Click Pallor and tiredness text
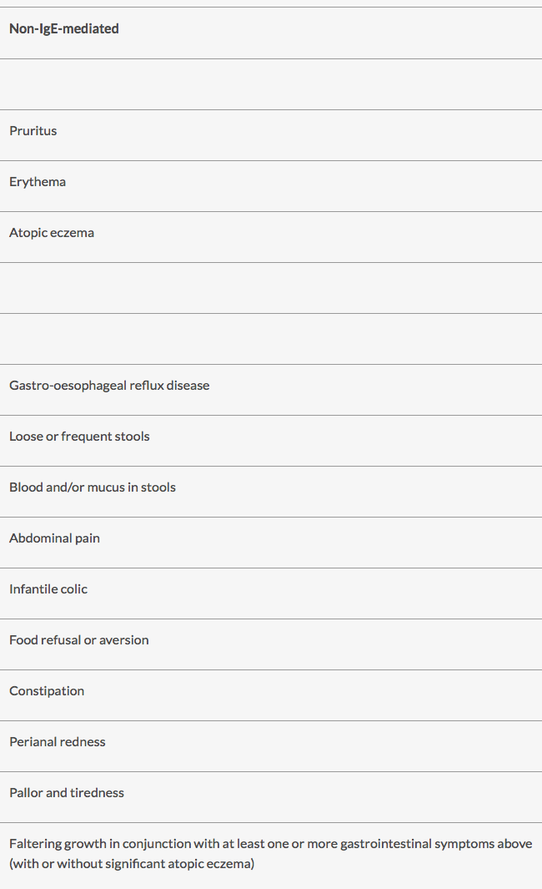The width and height of the screenshot is (542, 889). tap(66, 793)
